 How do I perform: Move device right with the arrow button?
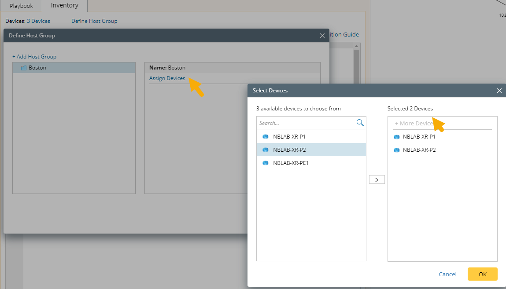coord(377,179)
